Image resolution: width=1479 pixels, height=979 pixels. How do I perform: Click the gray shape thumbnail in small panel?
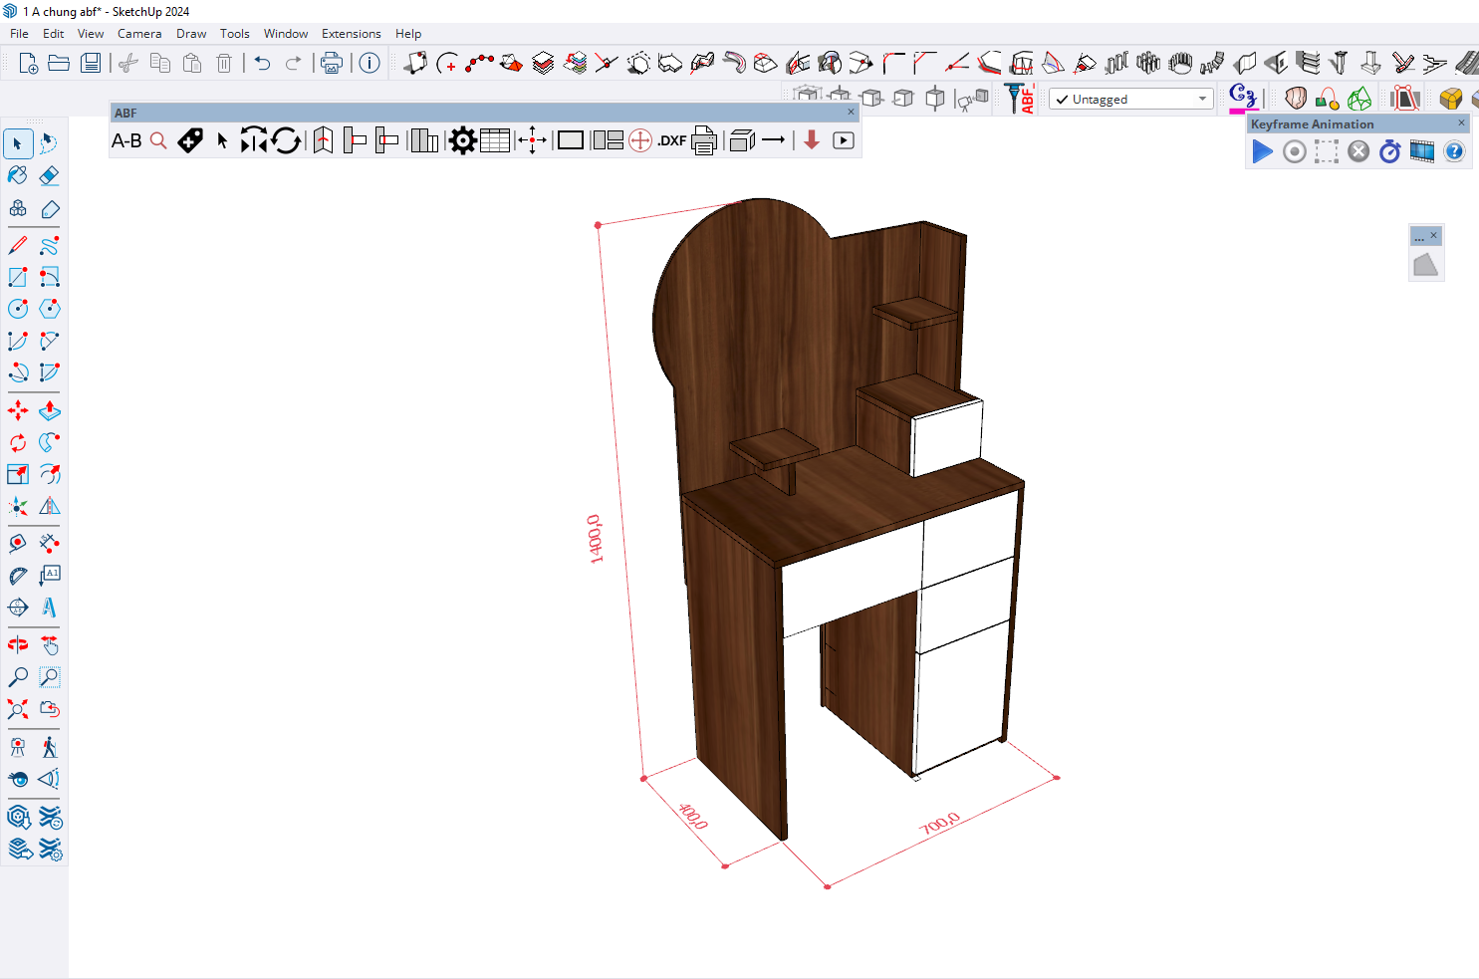(1425, 265)
